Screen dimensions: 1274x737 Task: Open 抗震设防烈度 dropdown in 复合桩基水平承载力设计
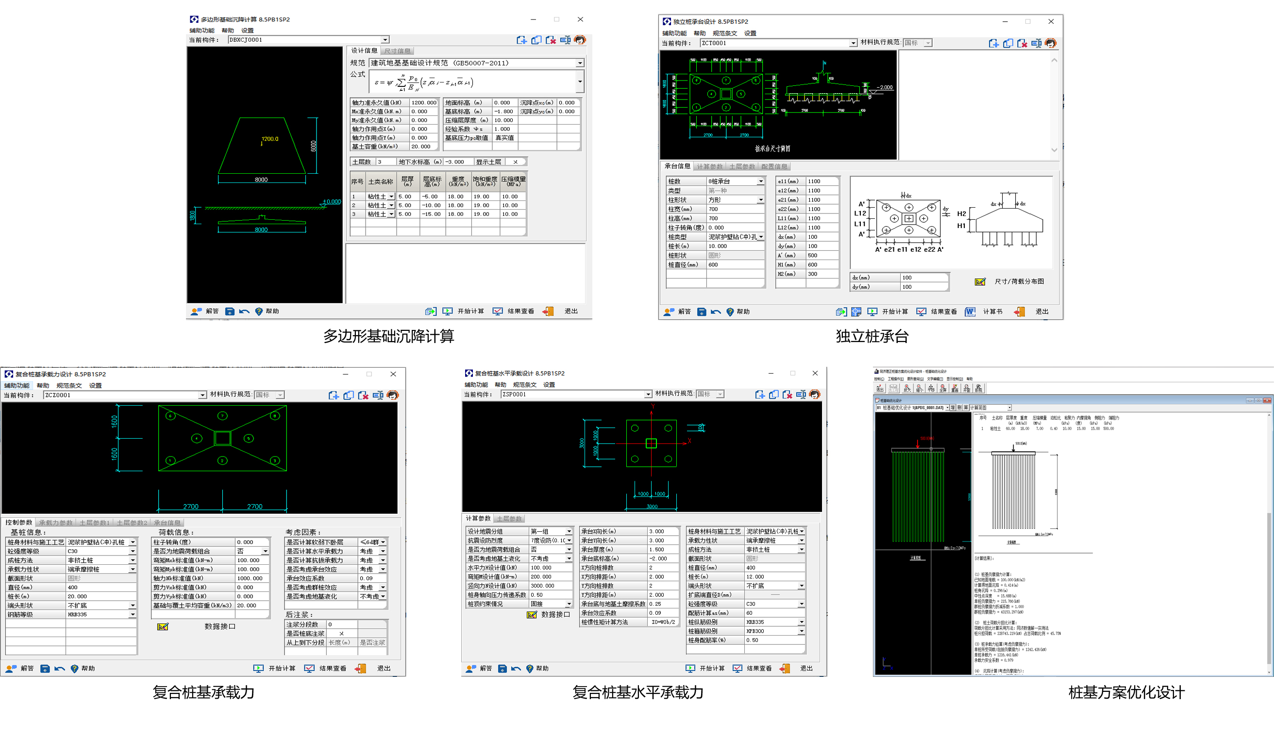tap(569, 540)
